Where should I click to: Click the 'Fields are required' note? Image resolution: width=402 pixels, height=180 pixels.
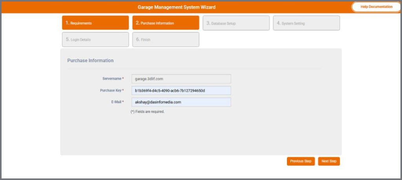pyautogui.click(x=147, y=112)
